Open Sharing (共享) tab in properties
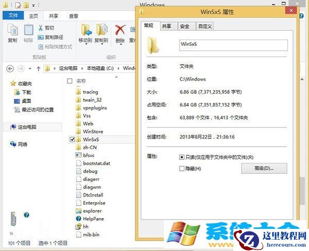 169,26
